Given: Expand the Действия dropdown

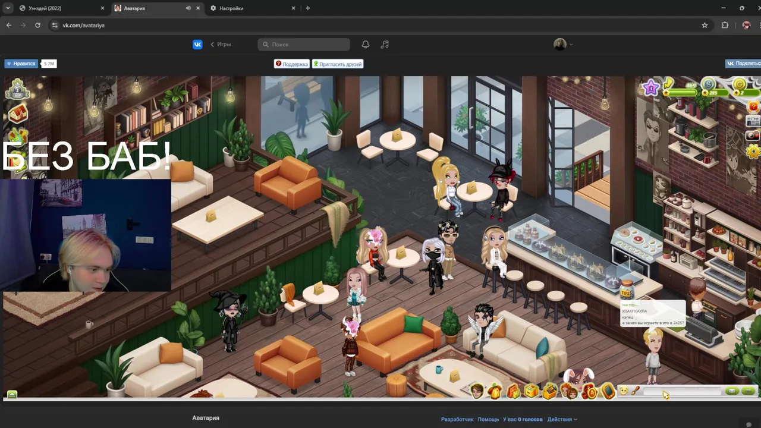Looking at the screenshot, I should [x=562, y=419].
